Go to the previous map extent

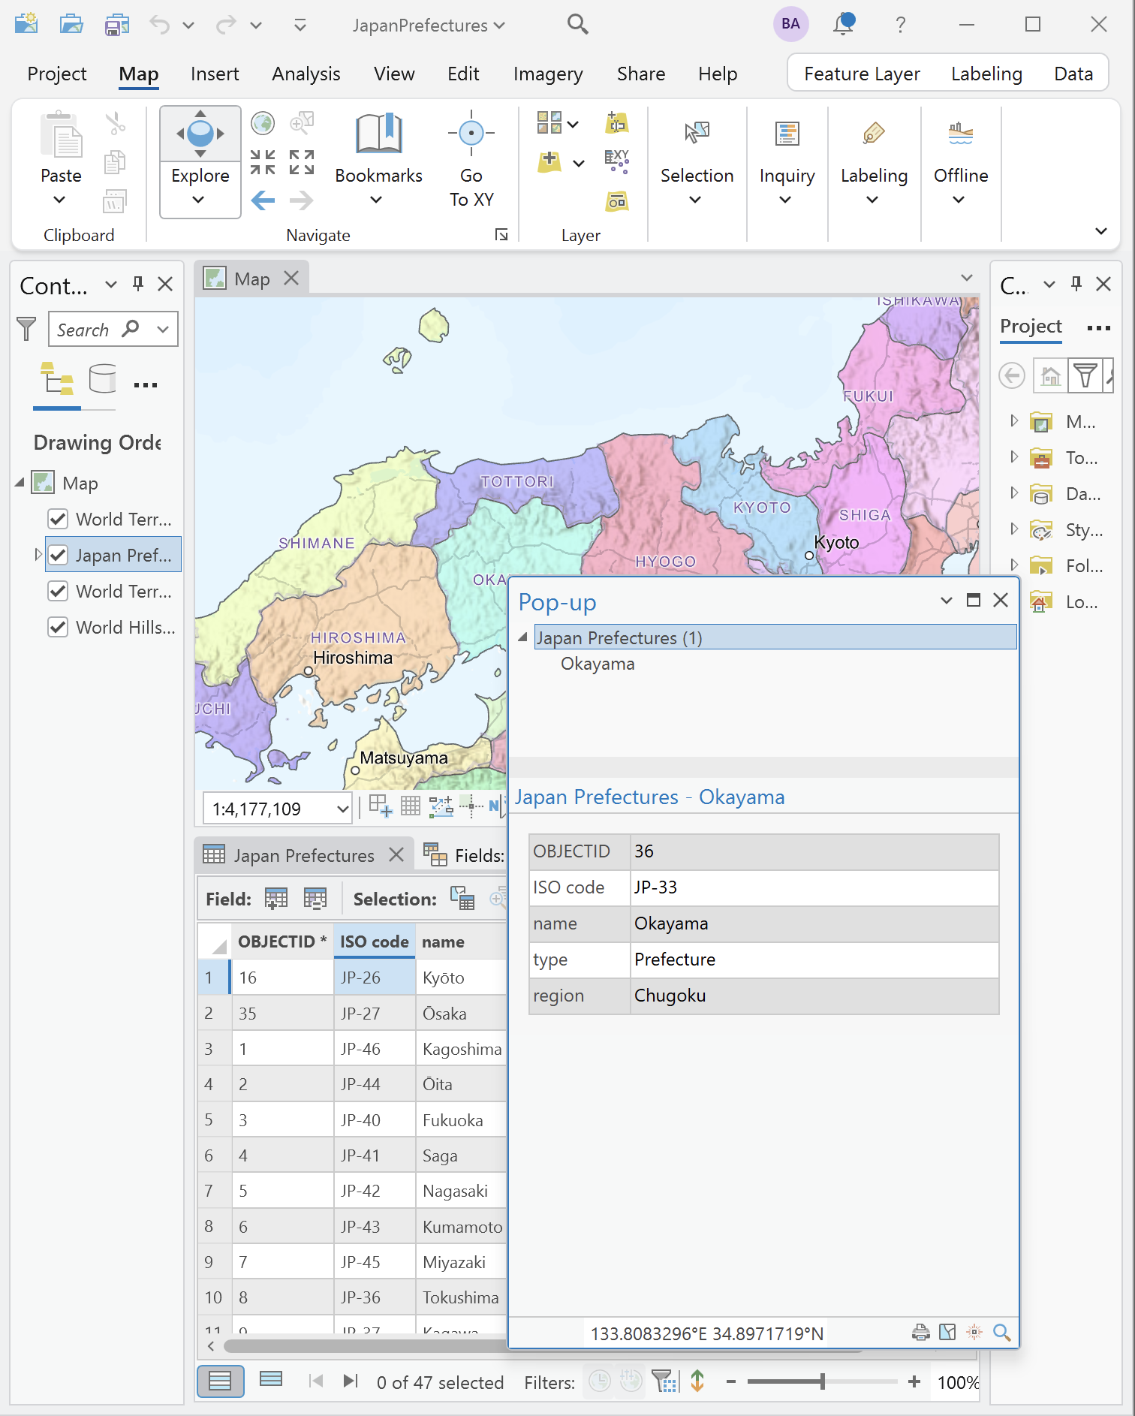click(262, 200)
